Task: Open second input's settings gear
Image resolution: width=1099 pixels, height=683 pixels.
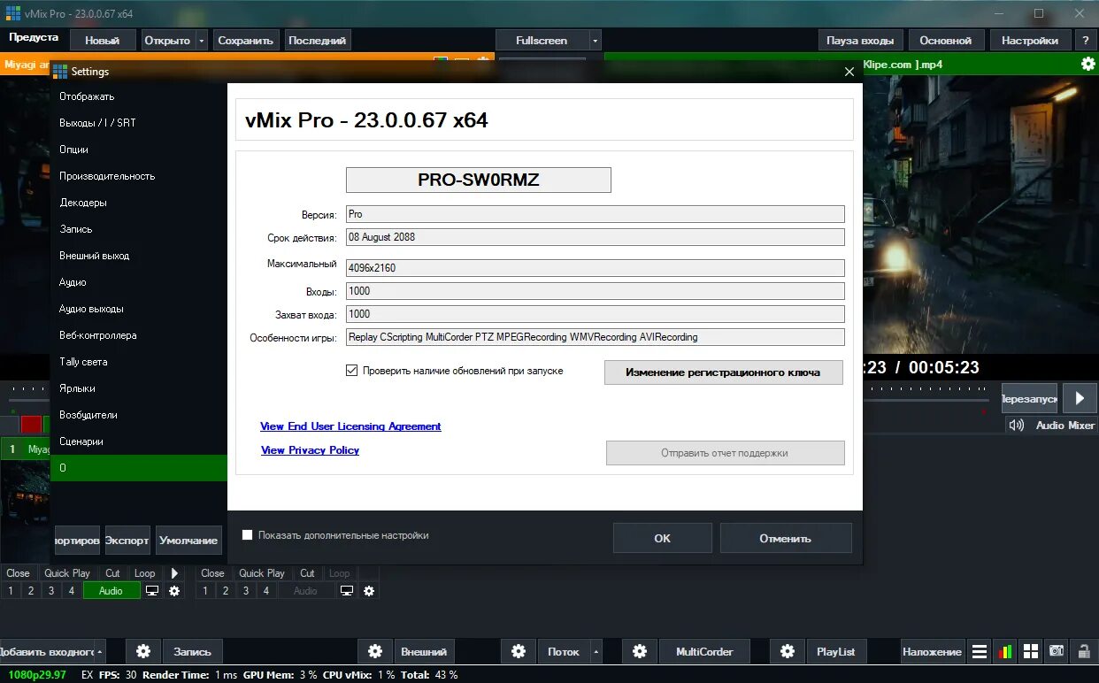Action: click(x=369, y=590)
